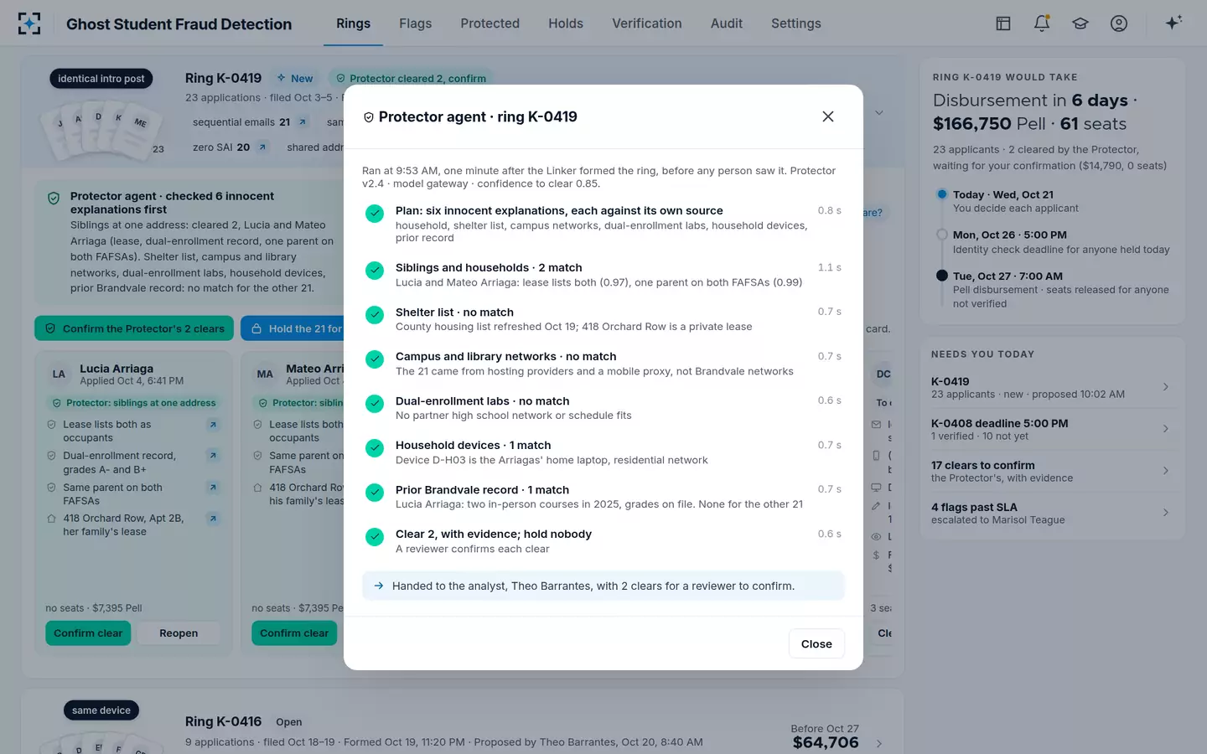
Task: Open '17 clears to confirm' item
Action: tap(1052, 471)
